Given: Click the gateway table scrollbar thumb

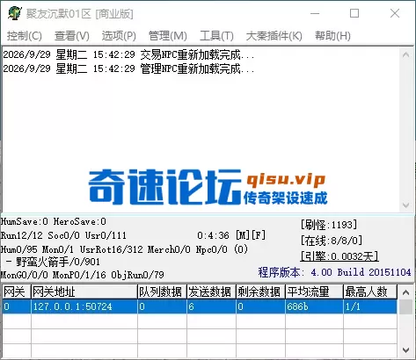Looking at the screenshot, I should [406, 306].
